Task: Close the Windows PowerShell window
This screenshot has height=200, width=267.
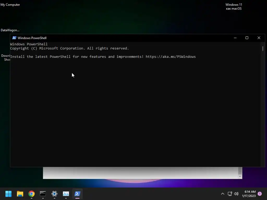Action: [x=259, y=38]
